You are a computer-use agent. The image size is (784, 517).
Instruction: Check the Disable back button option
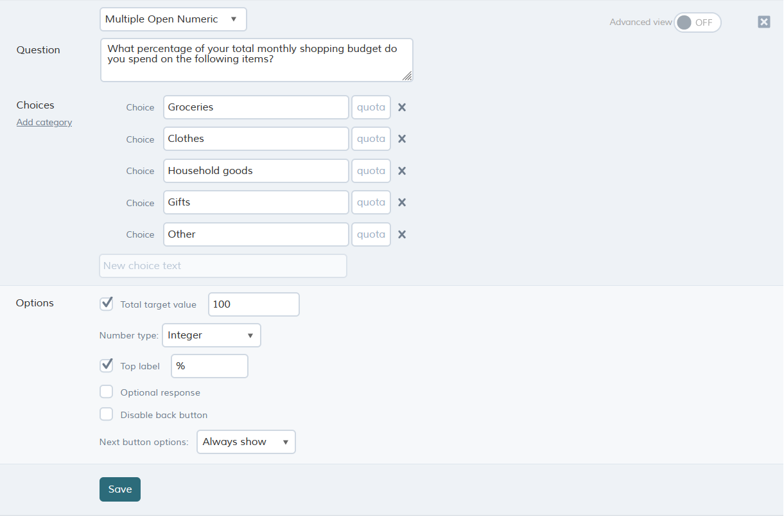pos(107,414)
